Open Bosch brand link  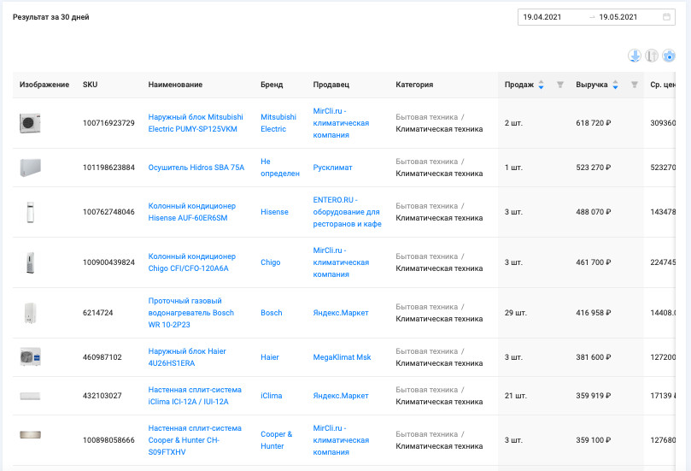tap(271, 313)
